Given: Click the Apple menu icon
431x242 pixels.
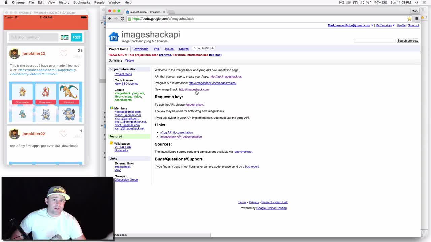Looking at the screenshot, I should pyautogui.click(x=6, y=2).
